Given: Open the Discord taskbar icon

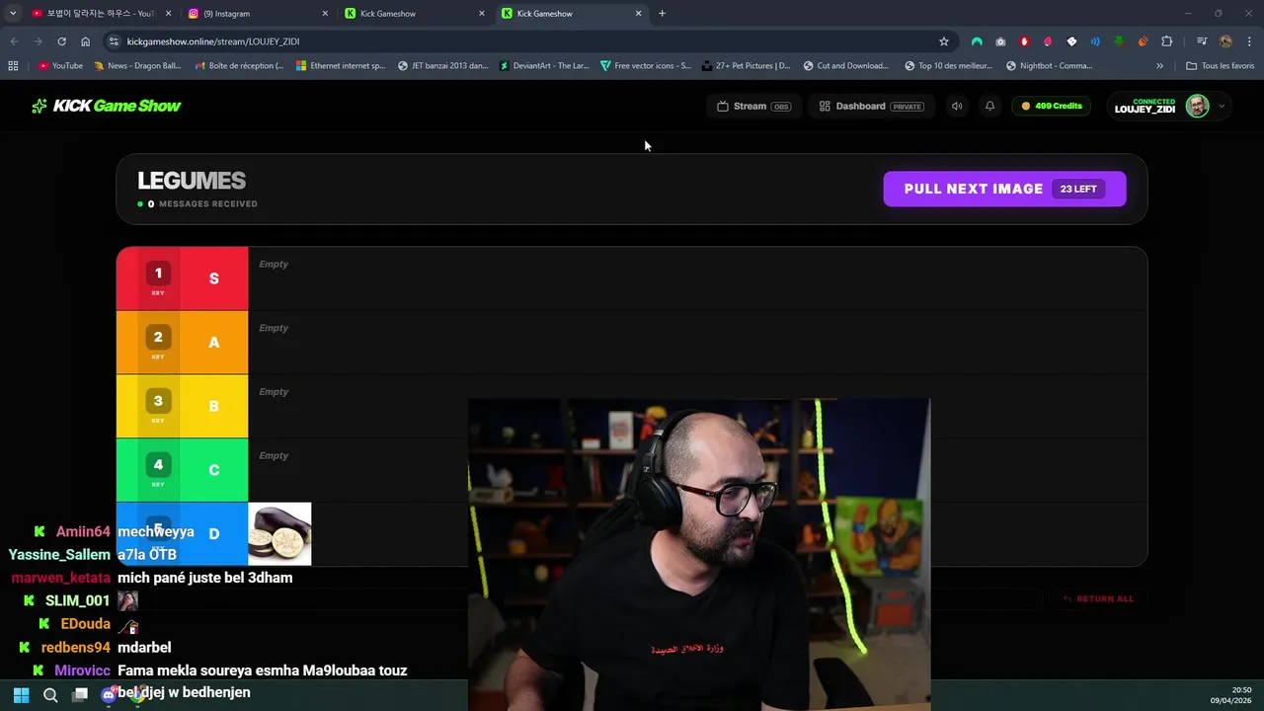Looking at the screenshot, I should click(110, 695).
